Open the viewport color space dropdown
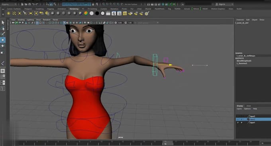 point(147,23)
